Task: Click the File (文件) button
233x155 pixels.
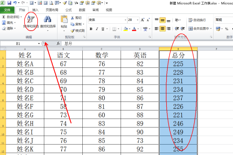Action: (7, 10)
